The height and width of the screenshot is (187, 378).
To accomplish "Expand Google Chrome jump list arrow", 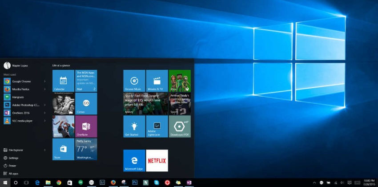I will click(x=44, y=81).
